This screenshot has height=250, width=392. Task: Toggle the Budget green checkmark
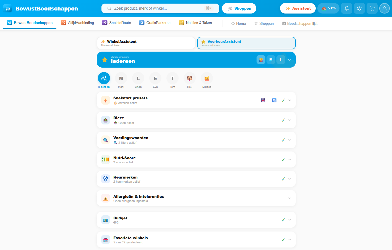(x=283, y=220)
